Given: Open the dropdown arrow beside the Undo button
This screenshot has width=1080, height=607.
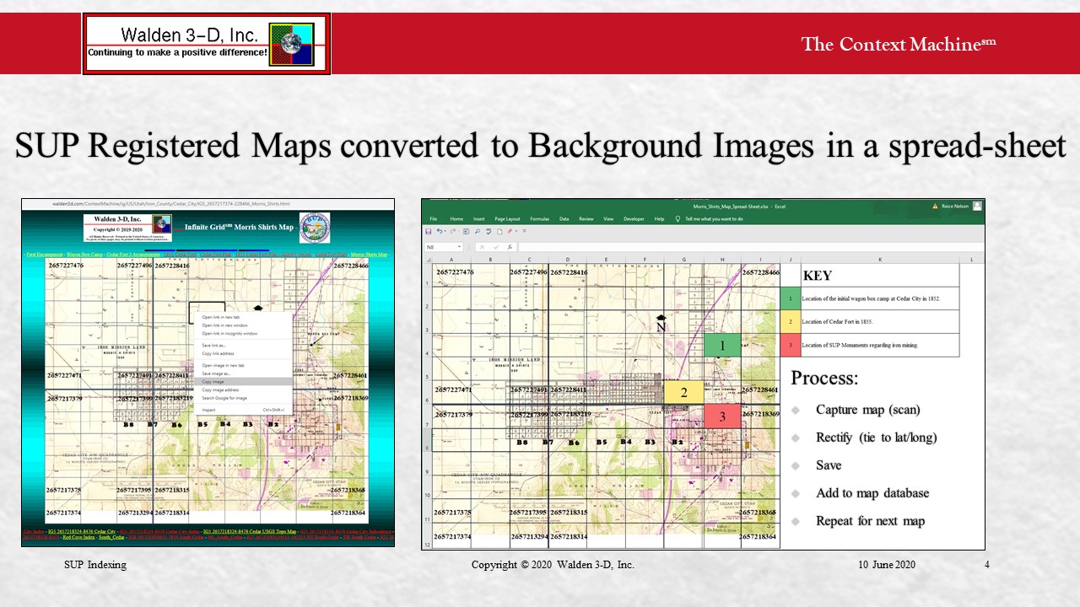Looking at the screenshot, I should pos(445,231).
